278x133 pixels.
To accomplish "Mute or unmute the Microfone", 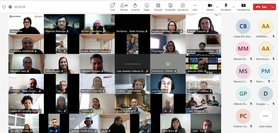I will [226, 7].
